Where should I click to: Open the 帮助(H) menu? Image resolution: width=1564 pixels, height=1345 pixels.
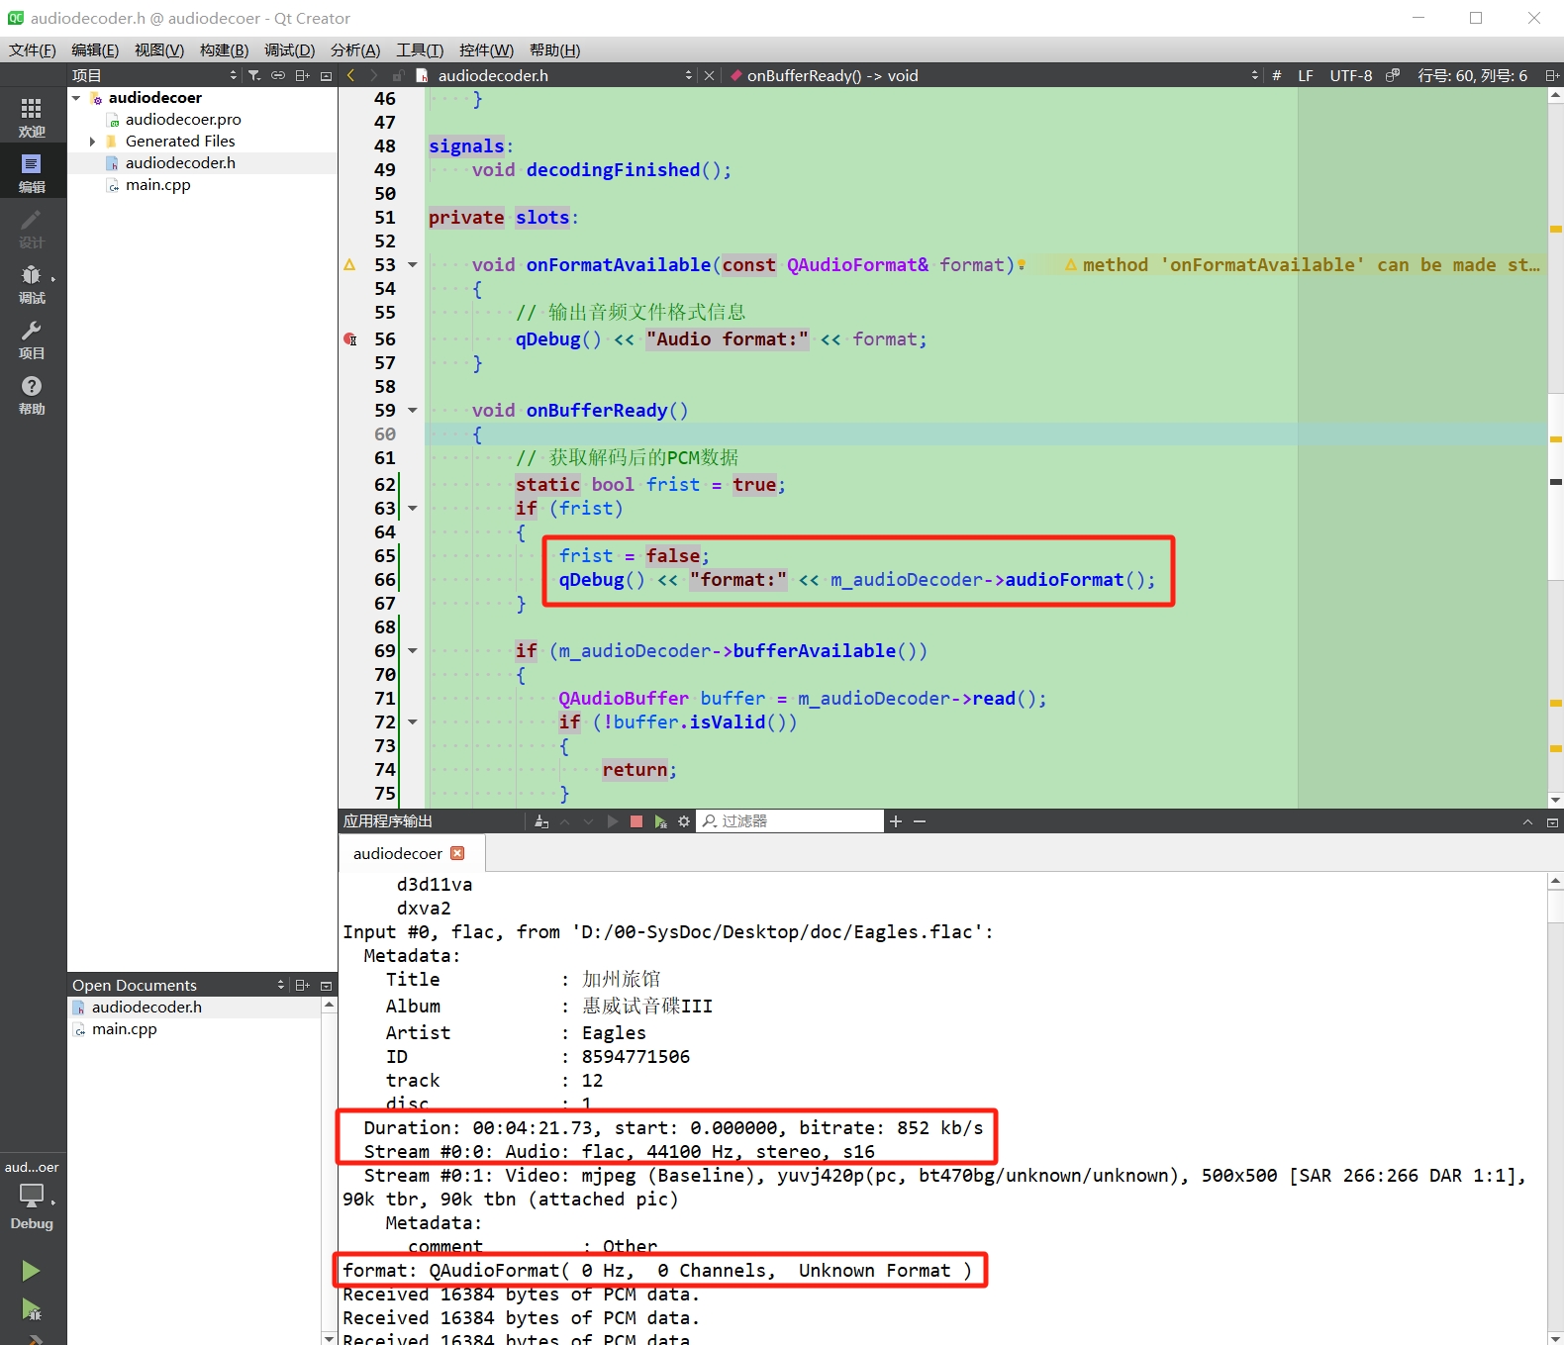(554, 50)
